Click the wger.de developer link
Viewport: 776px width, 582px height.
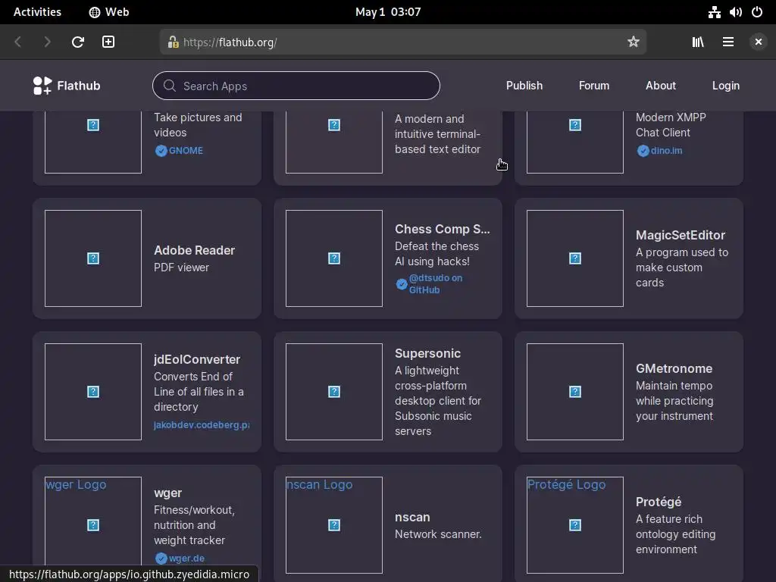[x=186, y=559]
